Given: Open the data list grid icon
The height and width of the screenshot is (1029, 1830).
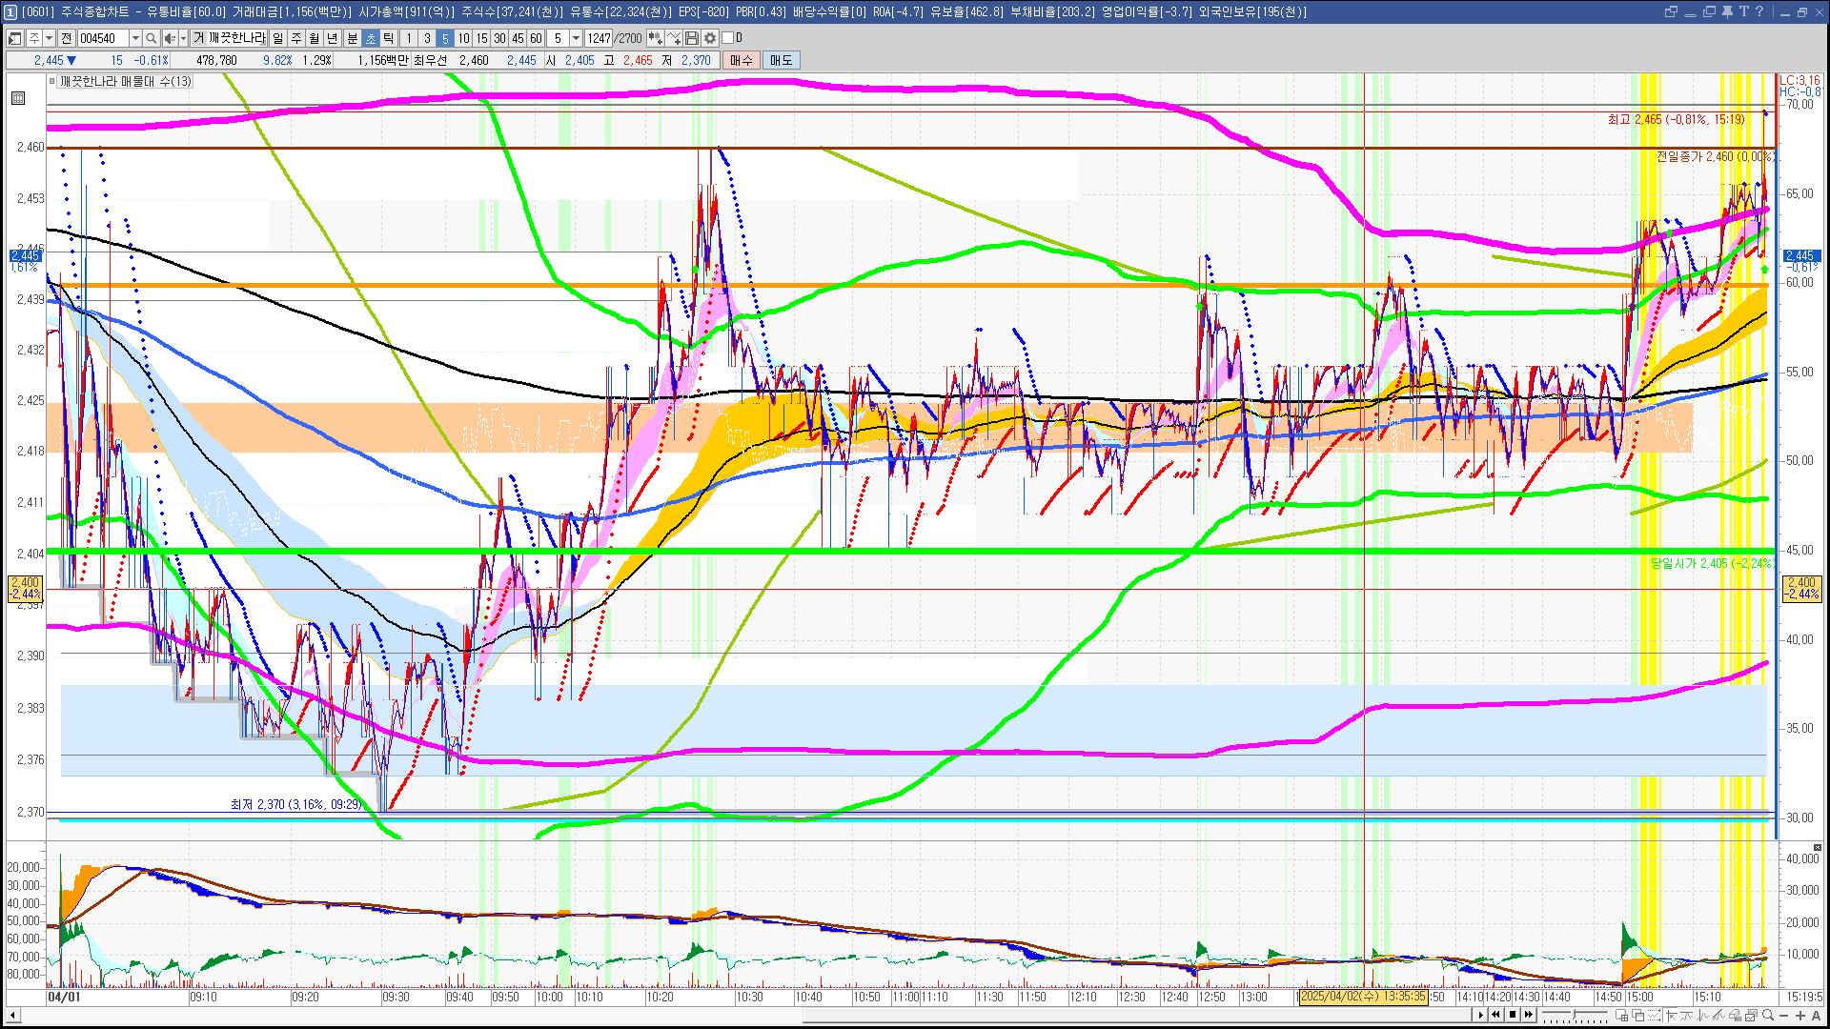Looking at the screenshot, I should (x=18, y=98).
